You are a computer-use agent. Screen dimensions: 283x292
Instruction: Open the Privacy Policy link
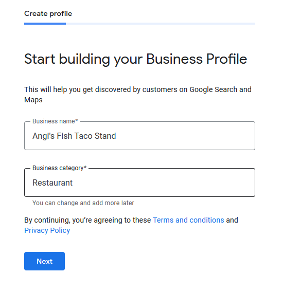pos(47,230)
